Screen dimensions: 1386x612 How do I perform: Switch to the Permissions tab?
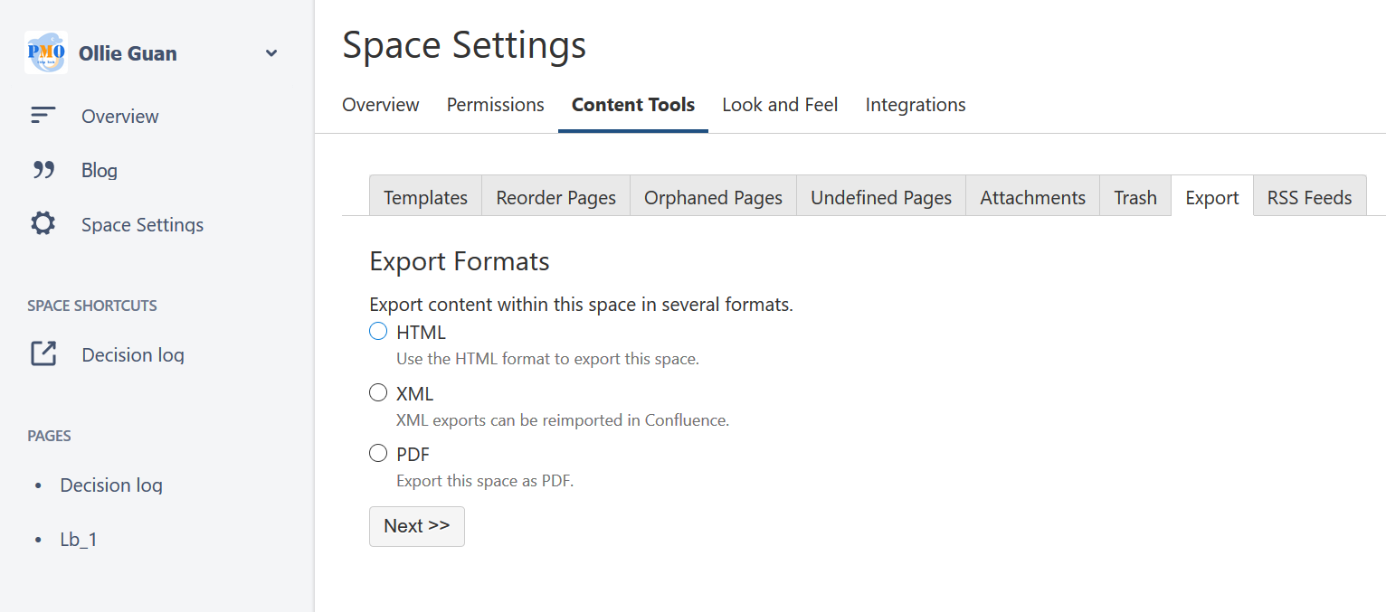pos(495,104)
